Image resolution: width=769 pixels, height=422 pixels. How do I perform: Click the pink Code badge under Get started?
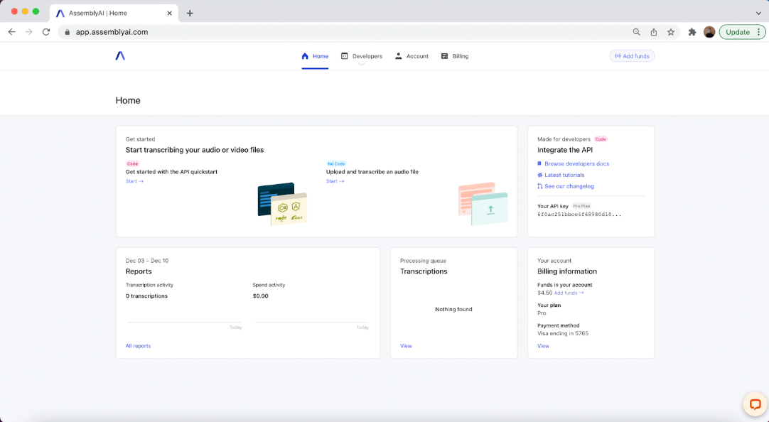tap(132, 163)
